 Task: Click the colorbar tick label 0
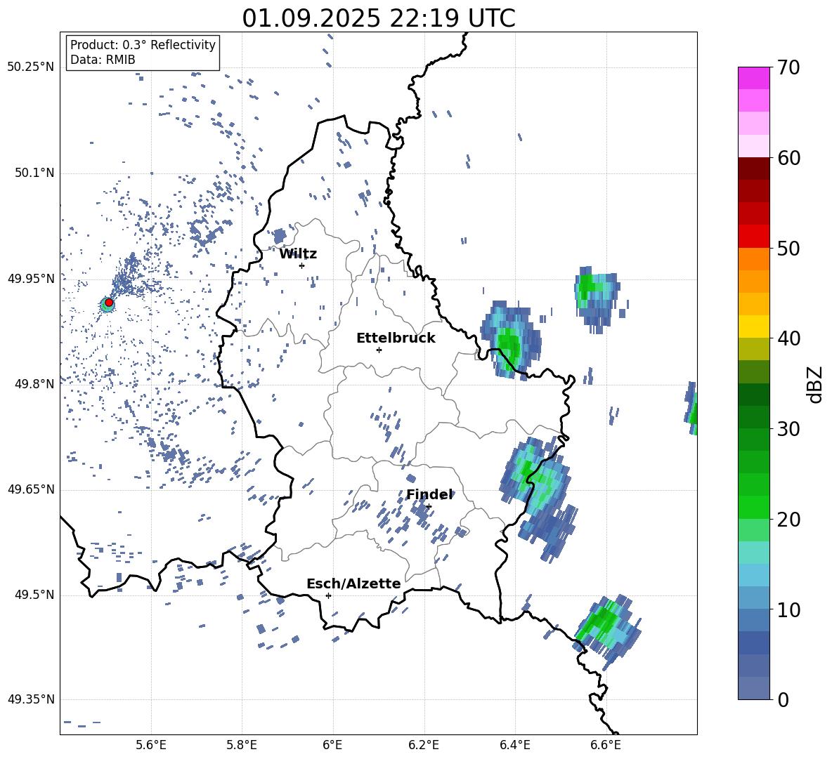click(x=783, y=700)
